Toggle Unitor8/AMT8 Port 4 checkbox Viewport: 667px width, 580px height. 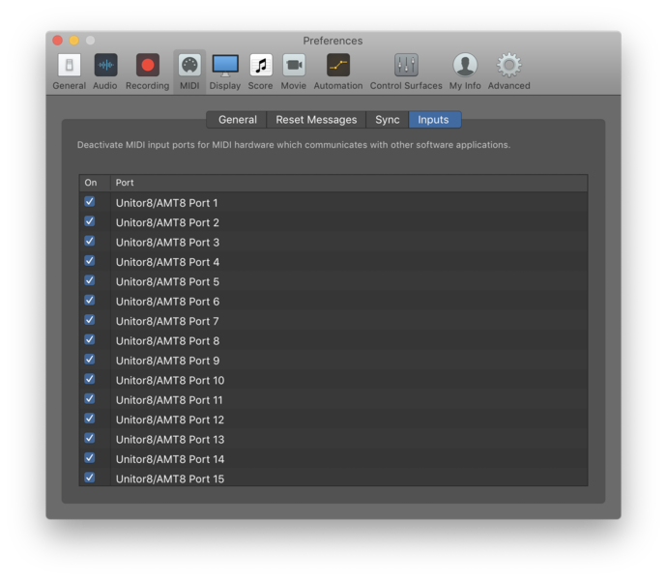[89, 260]
